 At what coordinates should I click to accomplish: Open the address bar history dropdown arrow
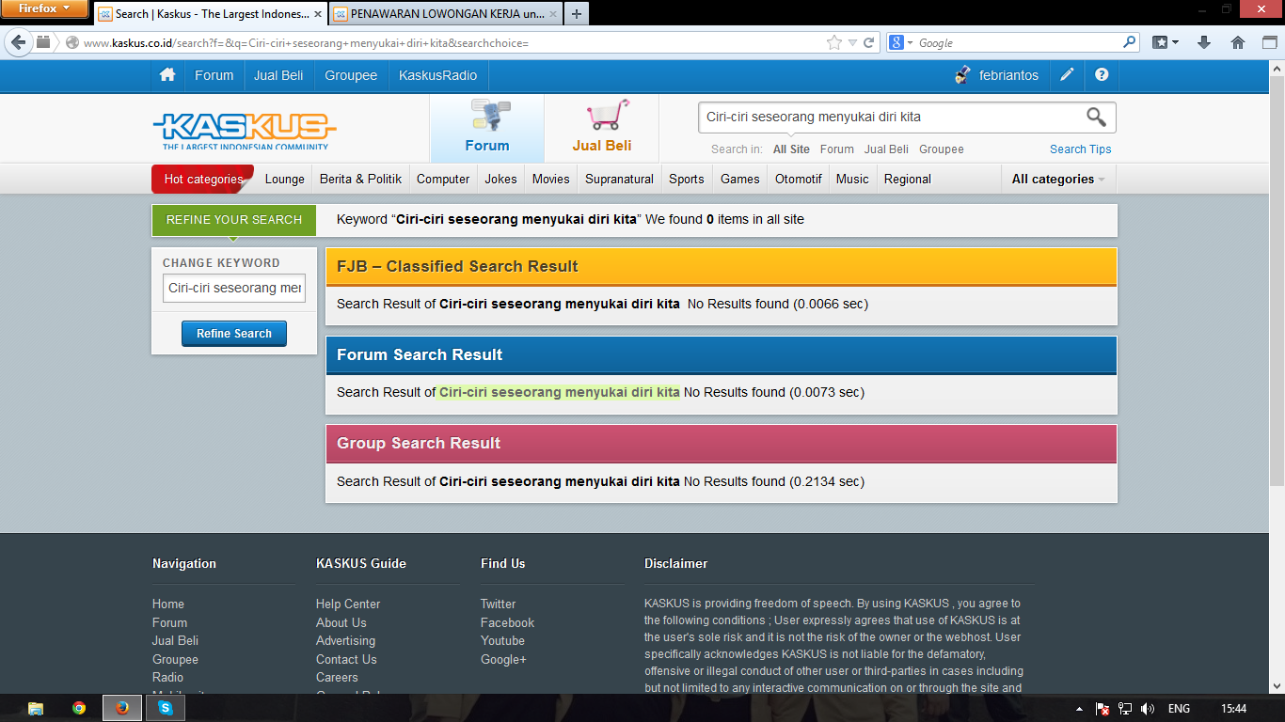[x=852, y=42]
